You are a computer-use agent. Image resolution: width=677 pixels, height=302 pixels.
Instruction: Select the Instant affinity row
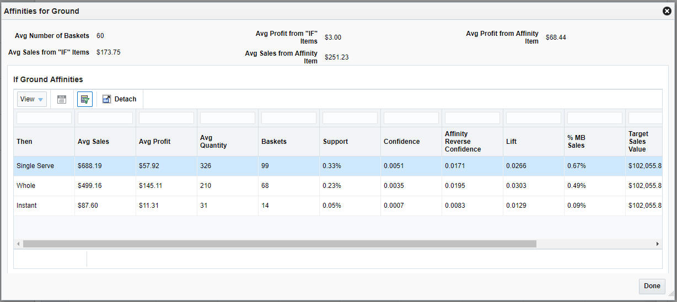click(x=337, y=206)
